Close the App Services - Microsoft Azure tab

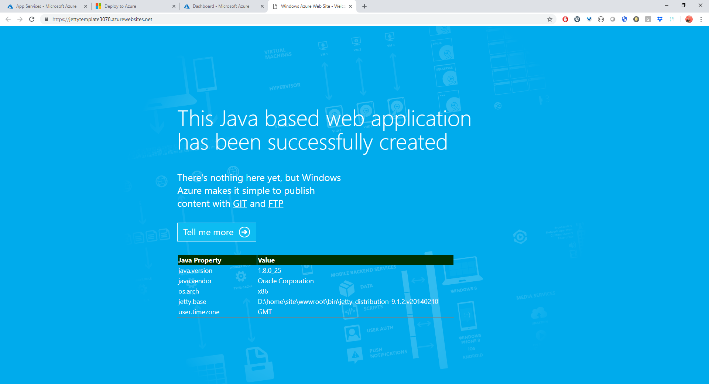point(86,6)
